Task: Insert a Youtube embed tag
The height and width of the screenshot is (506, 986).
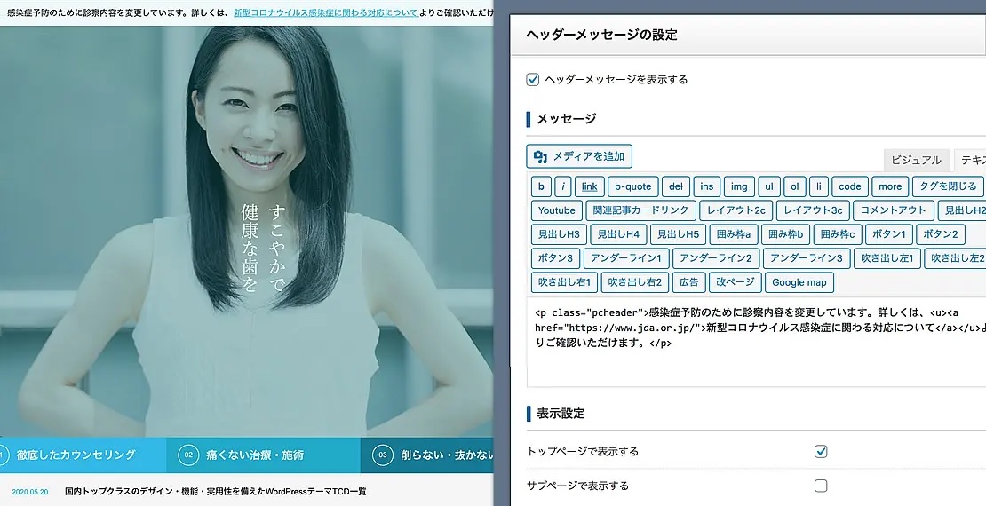Action: pos(557,210)
